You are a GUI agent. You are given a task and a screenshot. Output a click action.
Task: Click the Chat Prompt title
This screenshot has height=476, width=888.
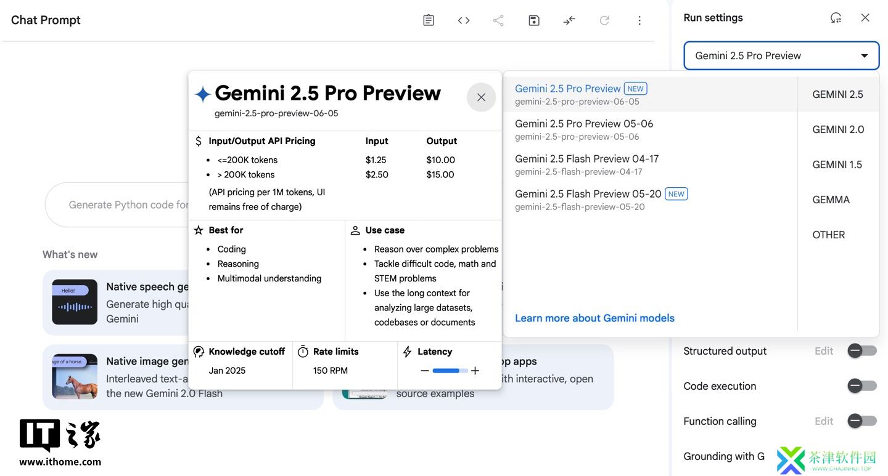46,20
